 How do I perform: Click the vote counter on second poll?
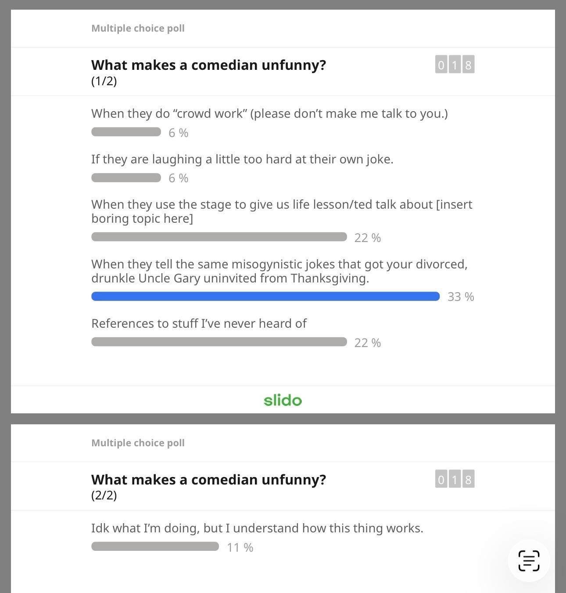coord(455,479)
